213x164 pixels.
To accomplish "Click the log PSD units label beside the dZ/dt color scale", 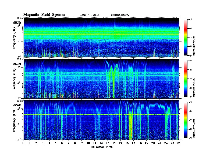I will pyautogui.click(x=194, y=129).
